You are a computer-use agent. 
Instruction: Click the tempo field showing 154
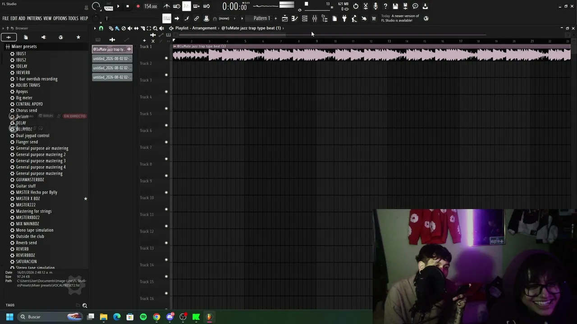(151, 6)
